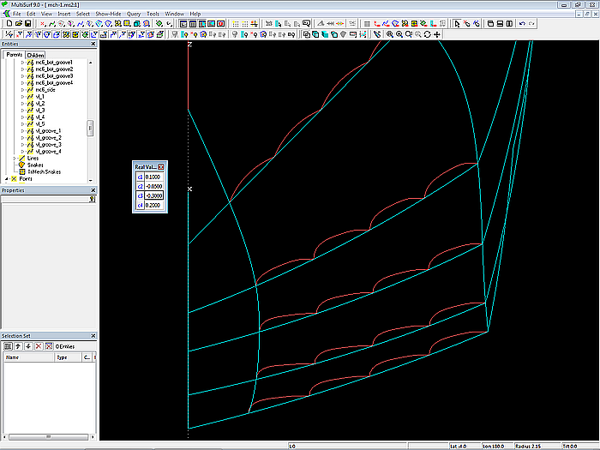Click the Undo arrow in toolbar
This screenshot has width=600, height=450.
(522, 24)
